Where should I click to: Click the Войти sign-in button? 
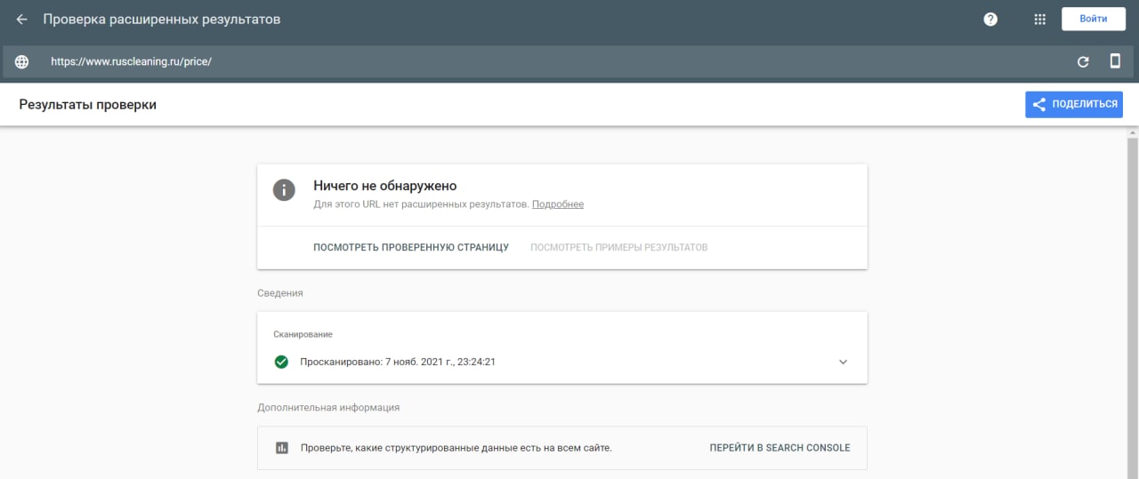pyautogui.click(x=1094, y=19)
